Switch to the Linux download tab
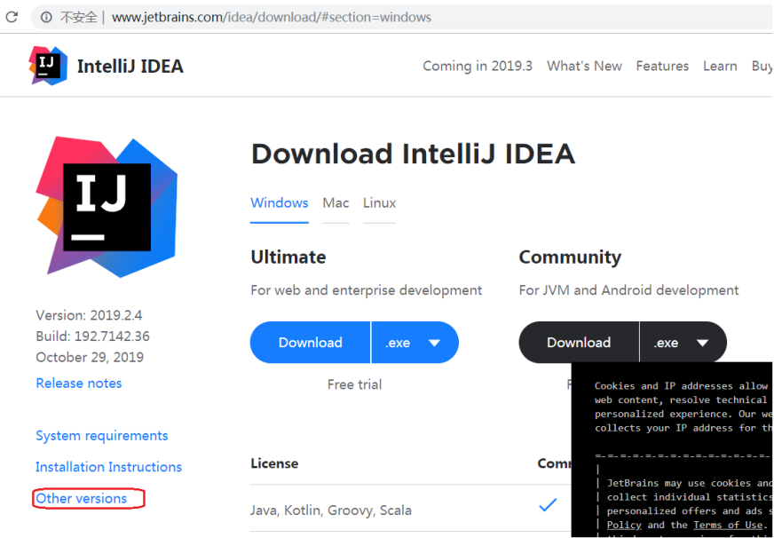 379,202
